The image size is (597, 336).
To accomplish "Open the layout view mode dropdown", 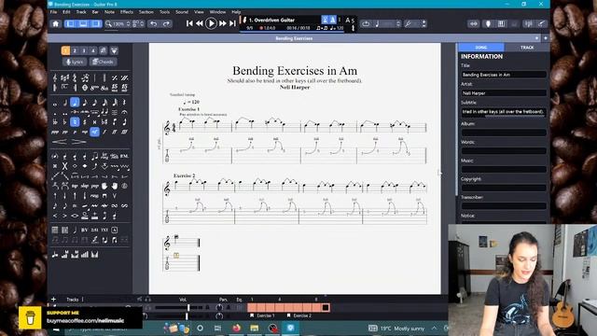I will coord(139,23).
